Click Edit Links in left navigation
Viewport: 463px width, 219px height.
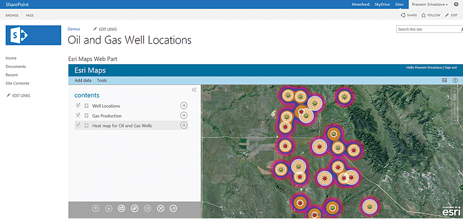19,96
